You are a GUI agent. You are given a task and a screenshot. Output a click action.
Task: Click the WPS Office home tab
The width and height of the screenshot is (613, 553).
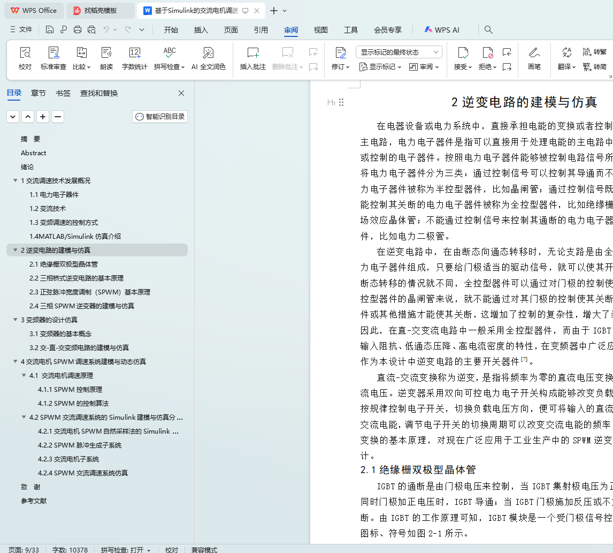click(34, 11)
